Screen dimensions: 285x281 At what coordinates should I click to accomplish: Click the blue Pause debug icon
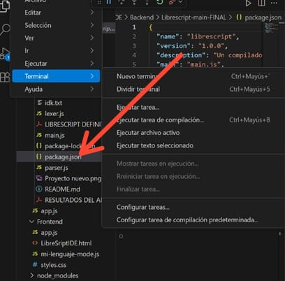tap(109, 2)
